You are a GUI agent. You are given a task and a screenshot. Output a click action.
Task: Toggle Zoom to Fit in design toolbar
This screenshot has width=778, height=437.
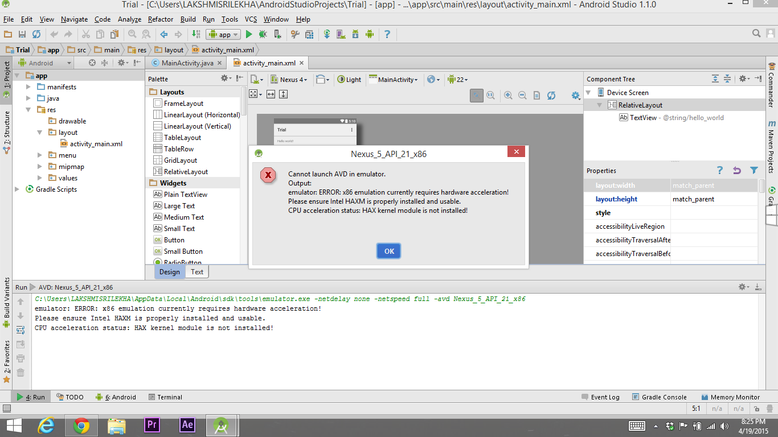pyautogui.click(x=477, y=96)
